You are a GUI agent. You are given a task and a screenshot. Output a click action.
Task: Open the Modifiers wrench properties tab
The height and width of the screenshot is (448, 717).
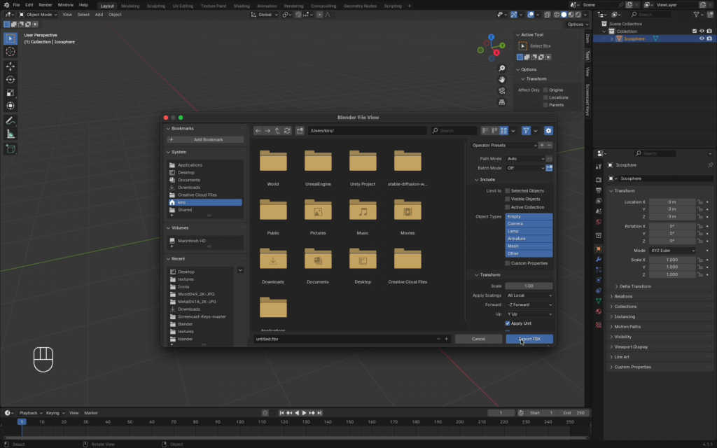(599, 259)
